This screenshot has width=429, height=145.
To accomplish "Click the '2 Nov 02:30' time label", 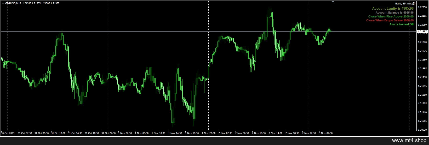I will pos(225,133).
